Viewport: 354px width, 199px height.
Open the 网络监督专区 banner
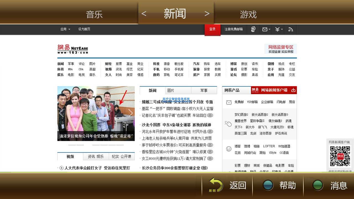(x=280, y=49)
